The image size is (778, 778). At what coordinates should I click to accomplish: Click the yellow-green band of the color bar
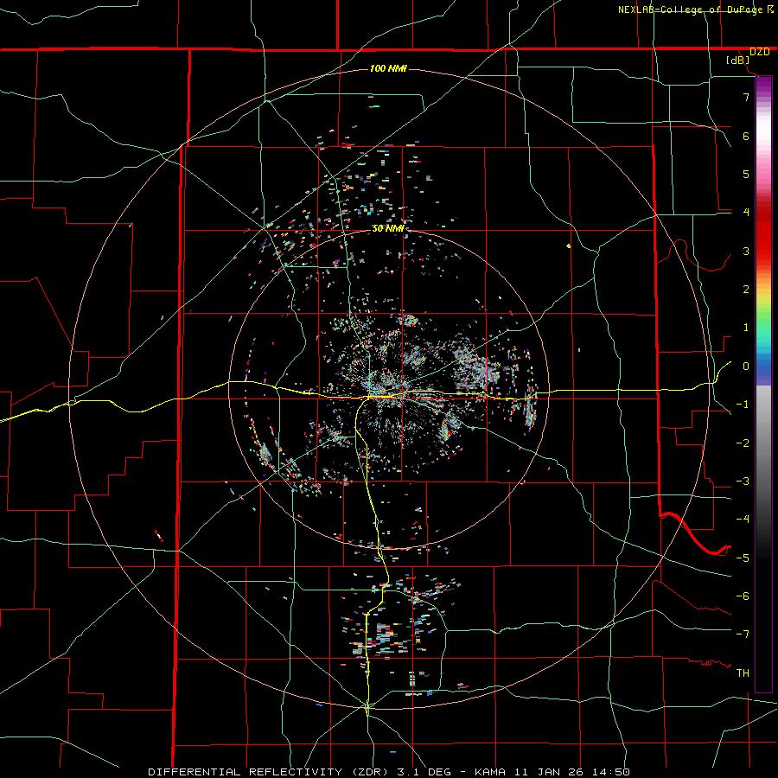(x=763, y=303)
